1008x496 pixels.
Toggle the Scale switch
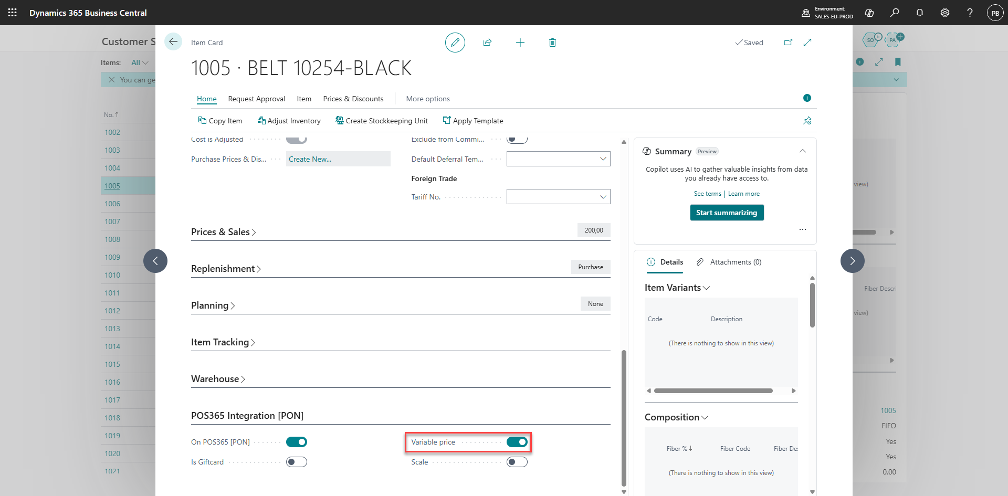[x=517, y=462]
